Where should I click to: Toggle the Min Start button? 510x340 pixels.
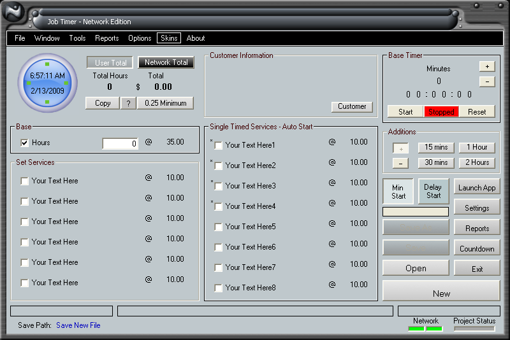click(398, 192)
